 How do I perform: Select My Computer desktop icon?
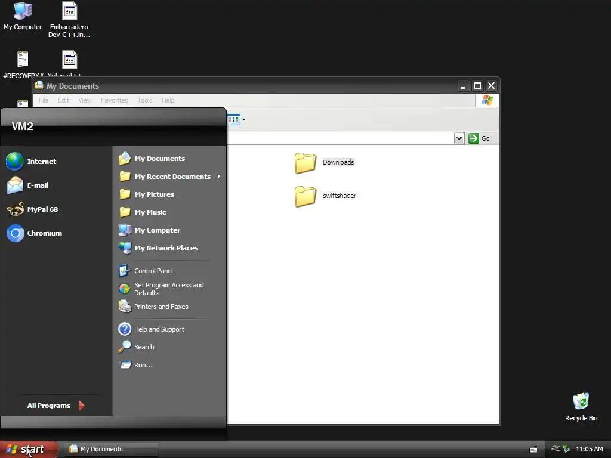pos(23,16)
